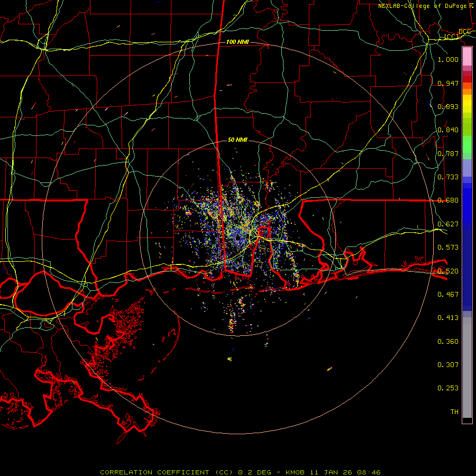Image resolution: width=476 pixels, height=476 pixels.
Task: Click the pink segment of color bar
Action: [x=467, y=57]
